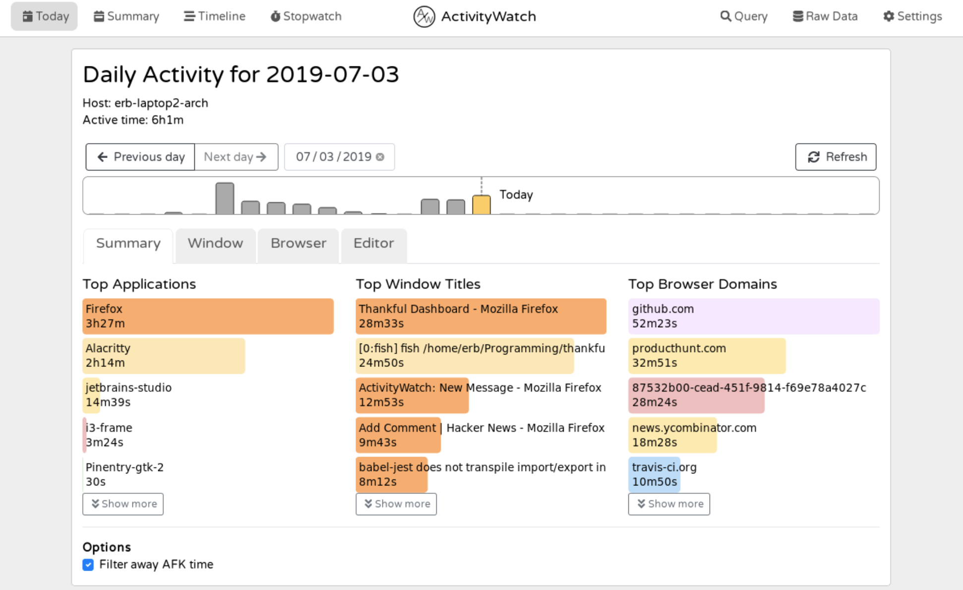Switch to the Browser tab
Viewport: 963px width, 590px height.
(298, 243)
